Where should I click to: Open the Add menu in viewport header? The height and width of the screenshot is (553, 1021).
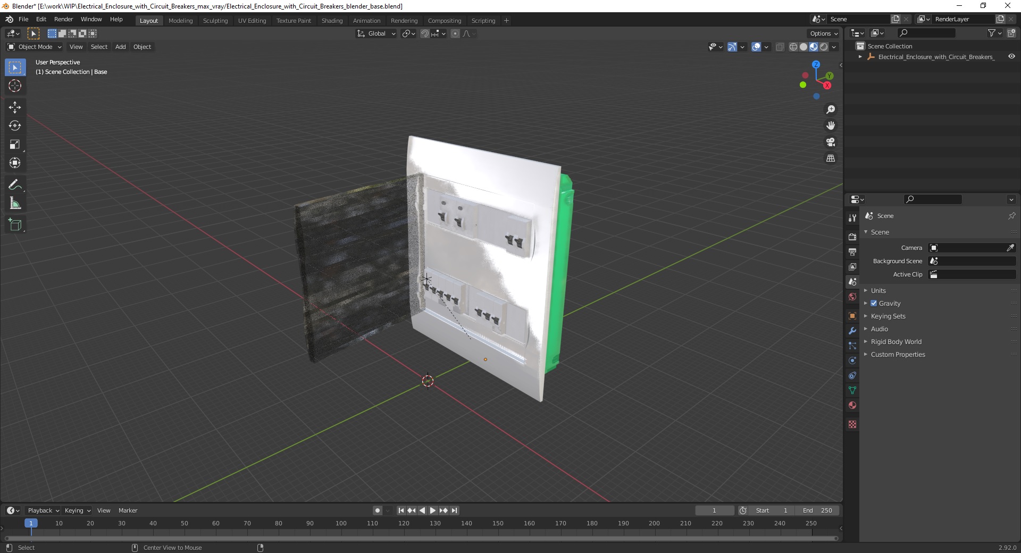(x=121, y=47)
